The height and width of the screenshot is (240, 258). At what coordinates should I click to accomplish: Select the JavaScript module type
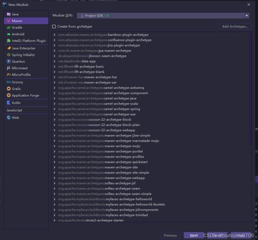coord(26,110)
